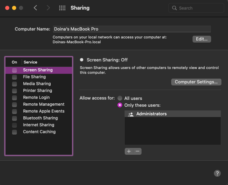Click the minus button to remove user
The image size is (228, 185).
click(x=137, y=151)
